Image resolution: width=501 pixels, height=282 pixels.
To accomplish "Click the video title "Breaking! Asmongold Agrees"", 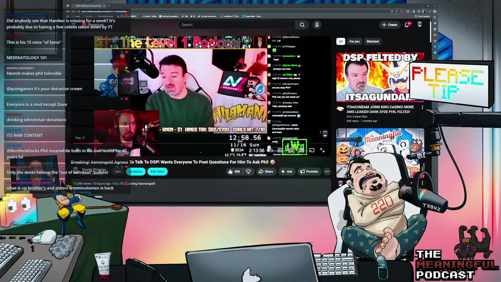I will tap(173, 162).
